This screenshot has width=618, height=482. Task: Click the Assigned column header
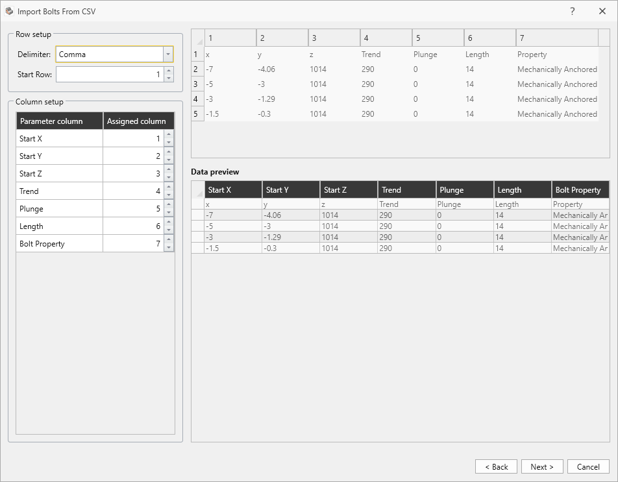tap(138, 121)
